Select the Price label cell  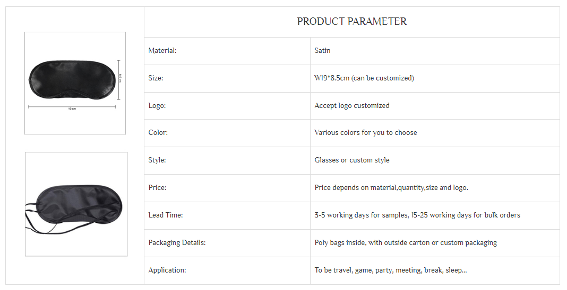[157, 188]
